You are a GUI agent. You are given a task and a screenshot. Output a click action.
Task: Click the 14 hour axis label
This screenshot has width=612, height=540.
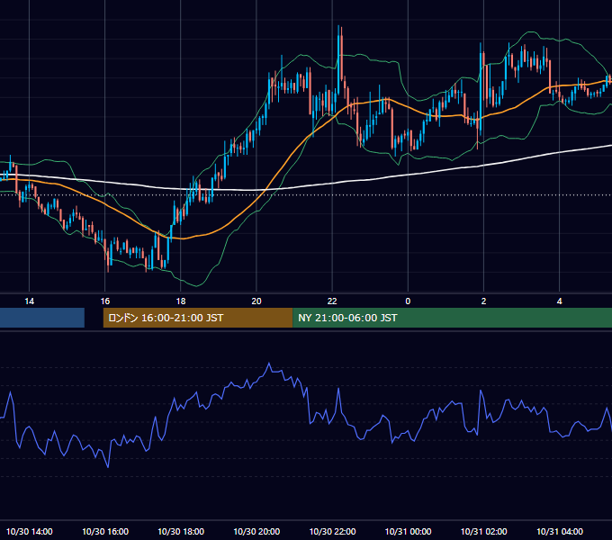(30, 301)
